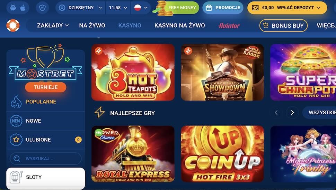Screen dimensions: 336x190
Task: Click the Turnieje button
Action: 46,87
